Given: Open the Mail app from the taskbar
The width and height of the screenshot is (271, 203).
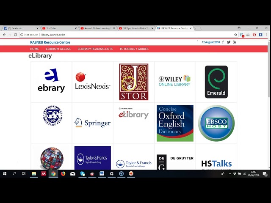Looking at the screenshot, I should 73,174.
